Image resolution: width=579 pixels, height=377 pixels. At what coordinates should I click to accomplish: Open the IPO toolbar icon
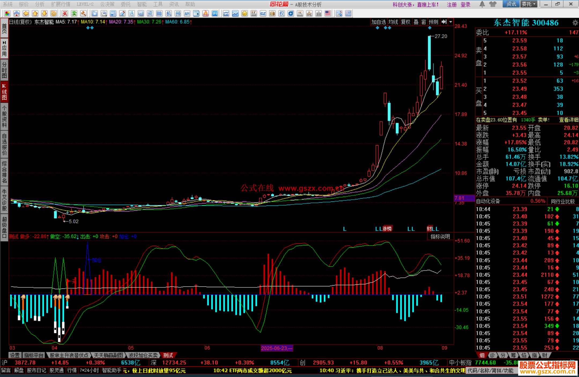pyautogui.click(x=215, y=13)
